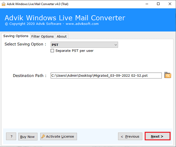The width and height of the screenshot is (176, 147).
Task: Click the Select Saving Option label
Action: coord(25,44)
